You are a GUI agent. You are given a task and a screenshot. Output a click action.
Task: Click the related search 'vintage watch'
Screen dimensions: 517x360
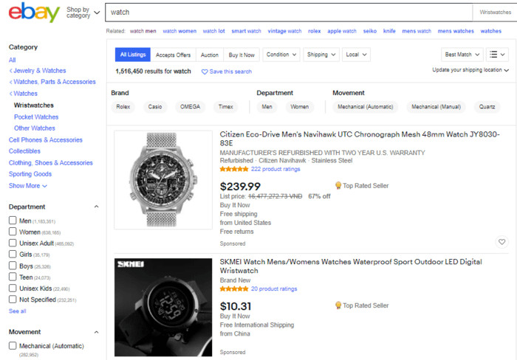tap(284, 31)
